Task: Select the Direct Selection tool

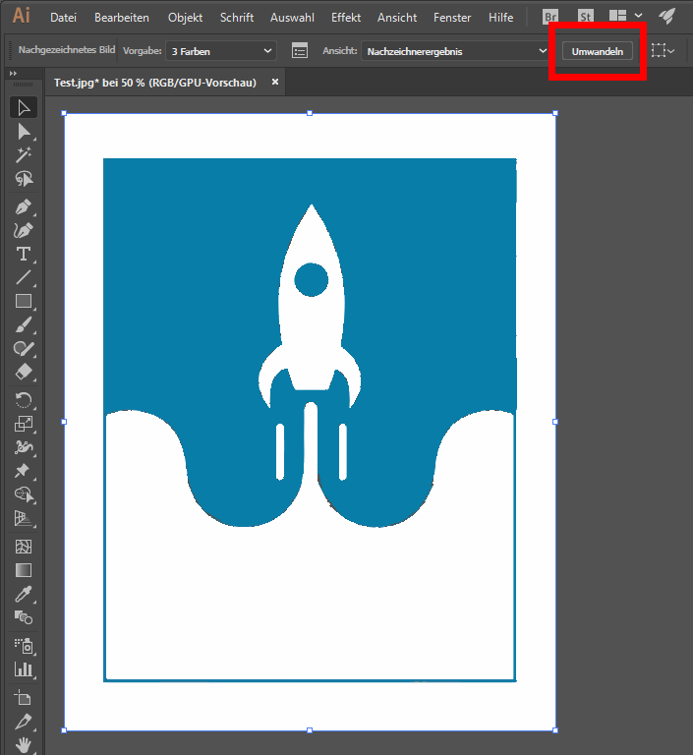Action: tap(24, 132)
